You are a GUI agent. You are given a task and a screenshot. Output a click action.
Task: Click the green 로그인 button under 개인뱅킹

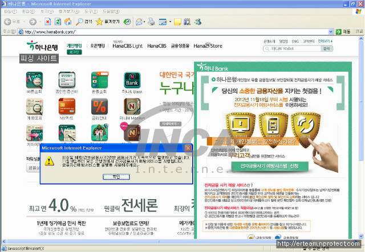point(74,52)
